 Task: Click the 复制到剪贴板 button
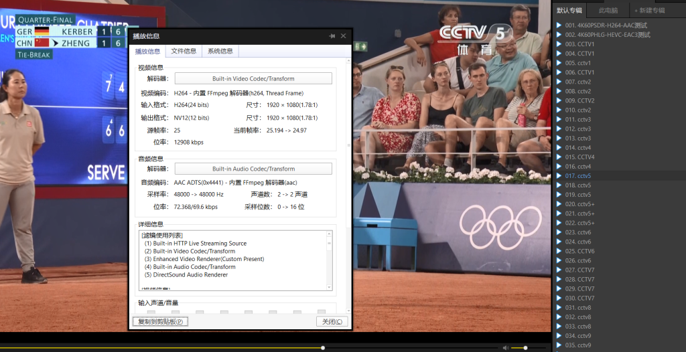tap(160, 321)
